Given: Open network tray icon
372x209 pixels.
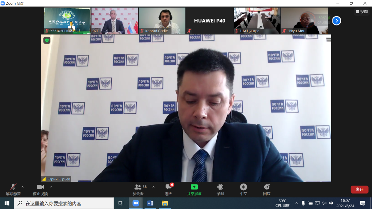Looking at the screenshot, I should (317, 203).
